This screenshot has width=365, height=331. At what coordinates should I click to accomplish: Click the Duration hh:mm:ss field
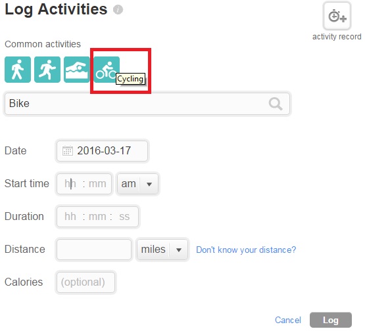[x=97, y=217]
